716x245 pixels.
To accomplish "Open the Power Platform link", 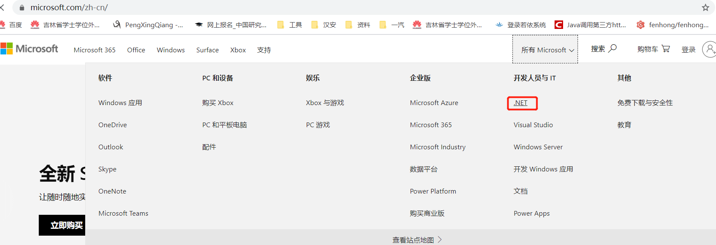I will pyautogui.click(x=433, y=191).
